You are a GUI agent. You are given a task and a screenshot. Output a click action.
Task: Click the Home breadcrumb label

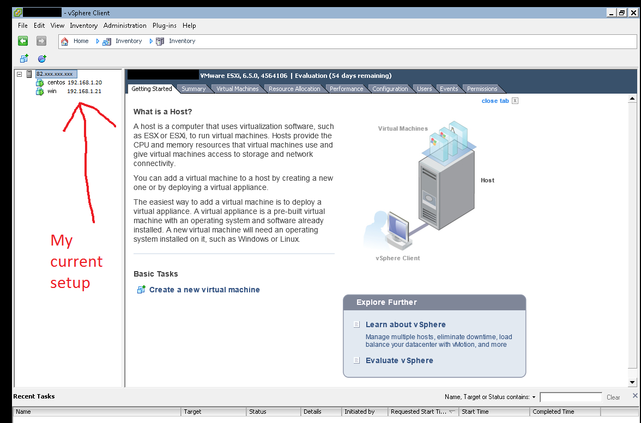pyautogui.click(x=81, y=41)
